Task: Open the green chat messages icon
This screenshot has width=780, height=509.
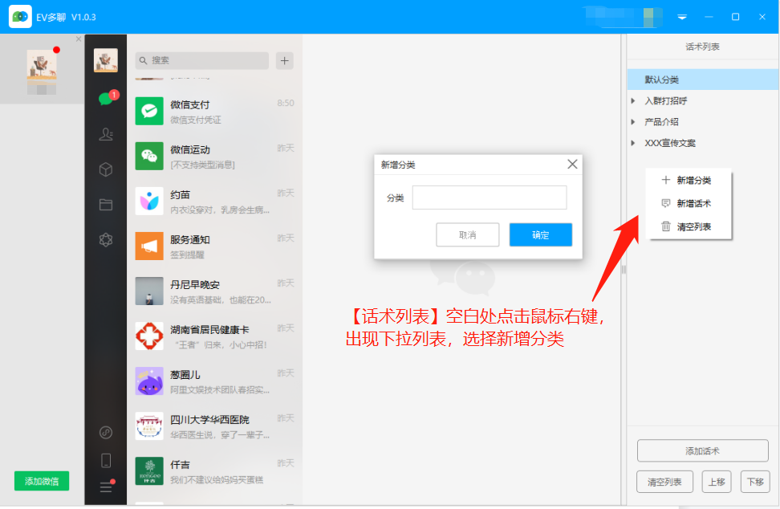Action: pos(105,99)
